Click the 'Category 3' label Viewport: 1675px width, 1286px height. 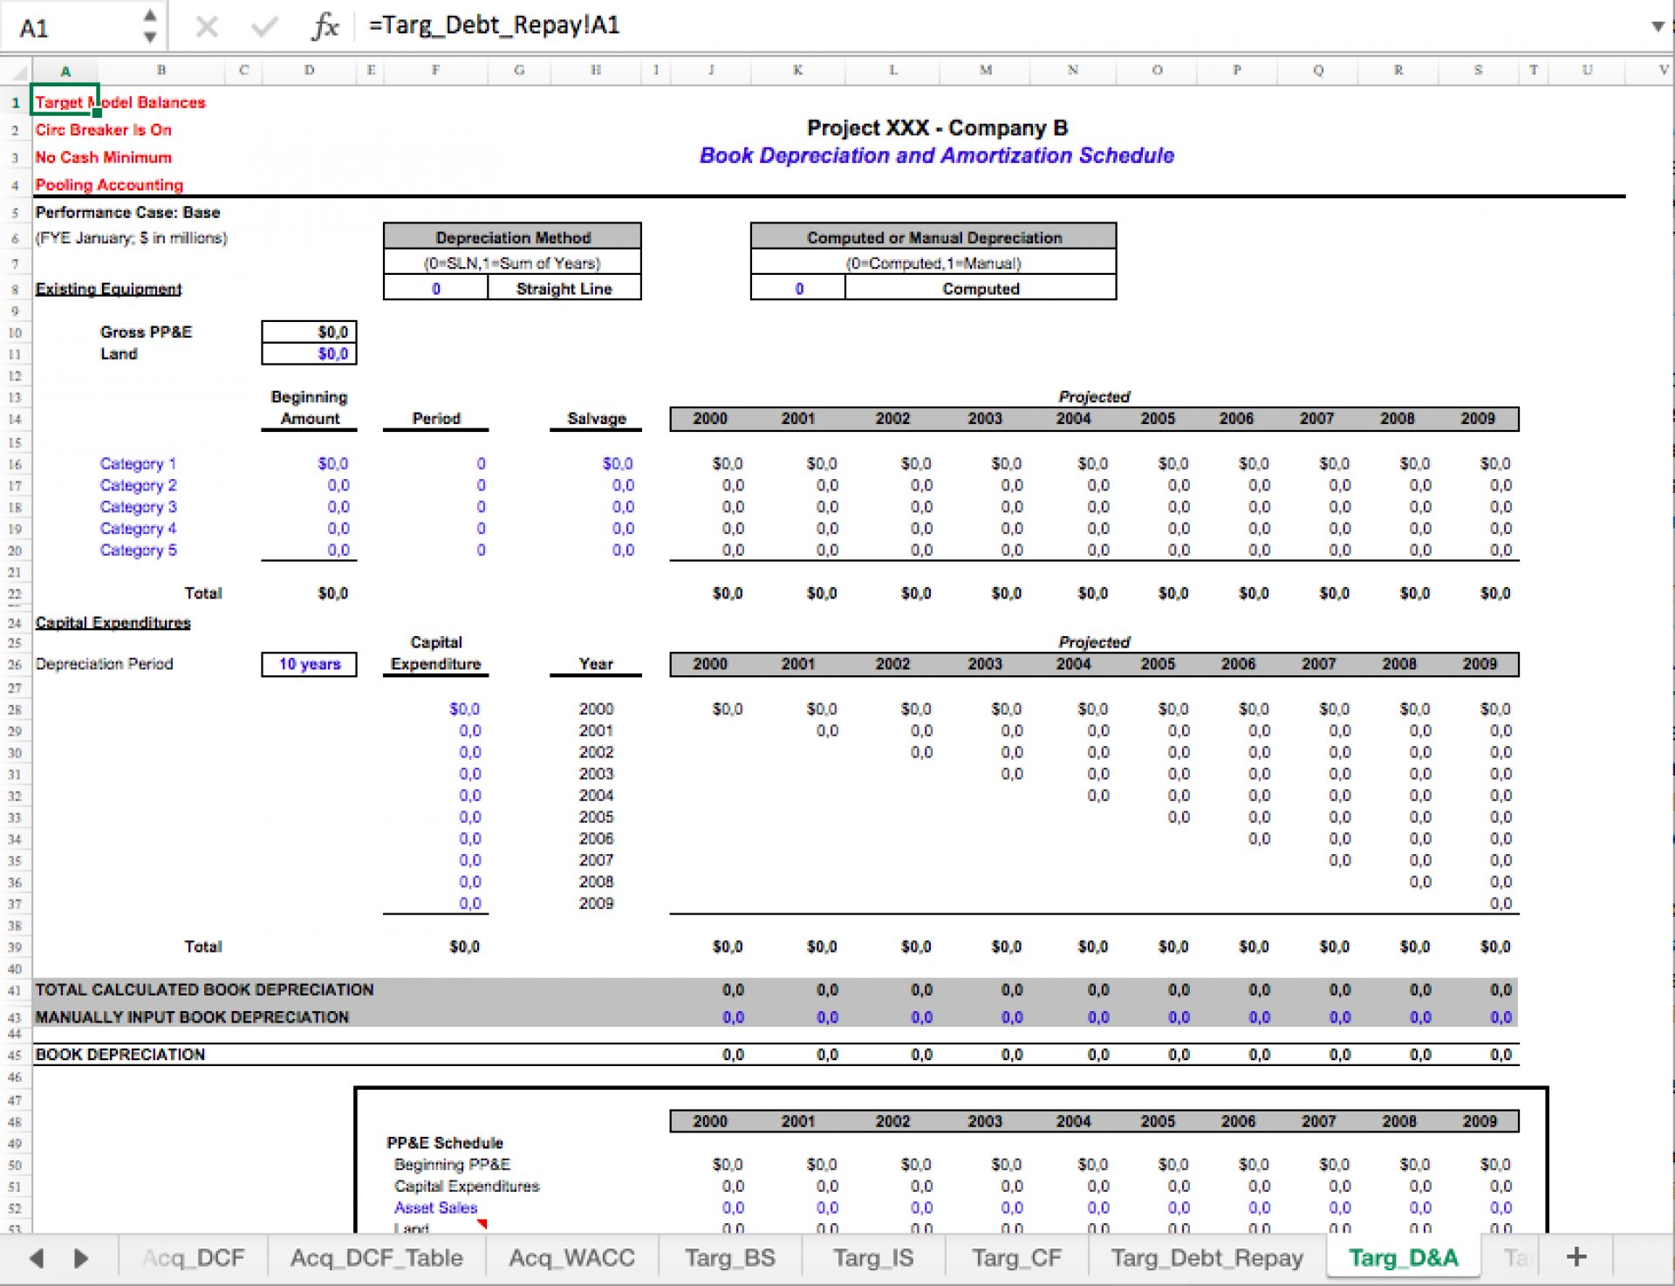[x=138, y=507]
